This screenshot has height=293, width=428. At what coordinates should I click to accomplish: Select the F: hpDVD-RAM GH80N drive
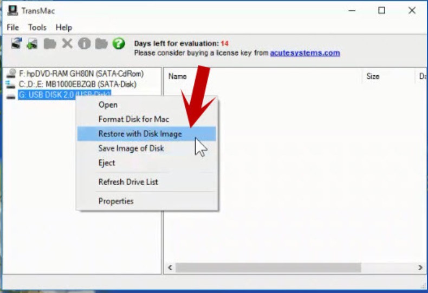pos(81,74)
